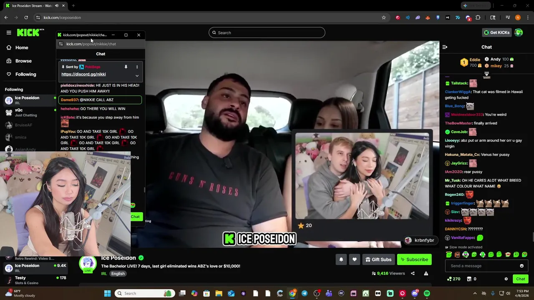Subscribe to Ice Poseidon
Image resolution: width=534 pixels, height=300 pixels.
click(414, 260)
